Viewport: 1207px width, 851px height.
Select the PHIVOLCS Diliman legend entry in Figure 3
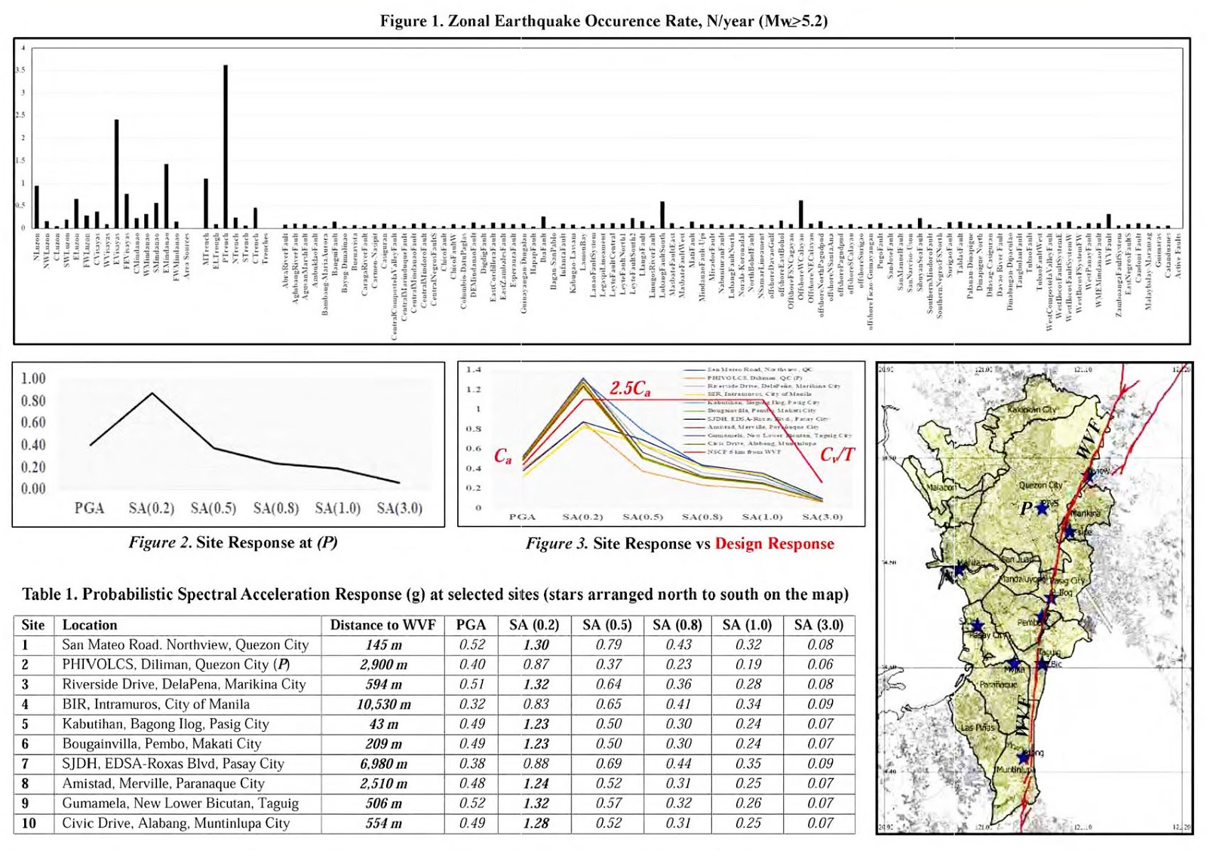pos(754,378)
